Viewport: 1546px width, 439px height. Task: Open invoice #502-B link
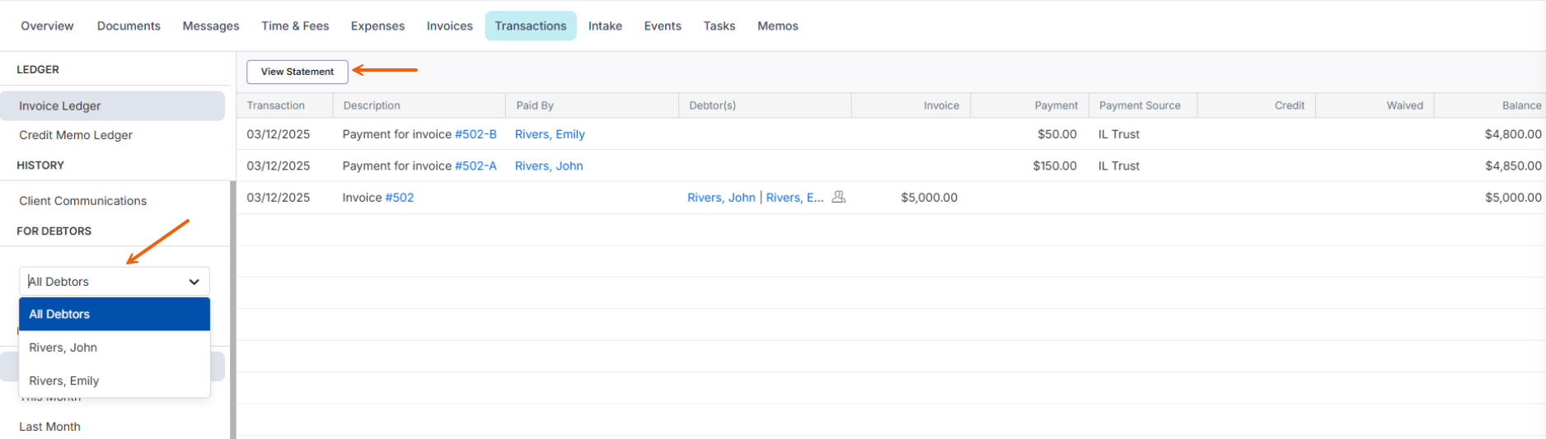tap(476, 134)
